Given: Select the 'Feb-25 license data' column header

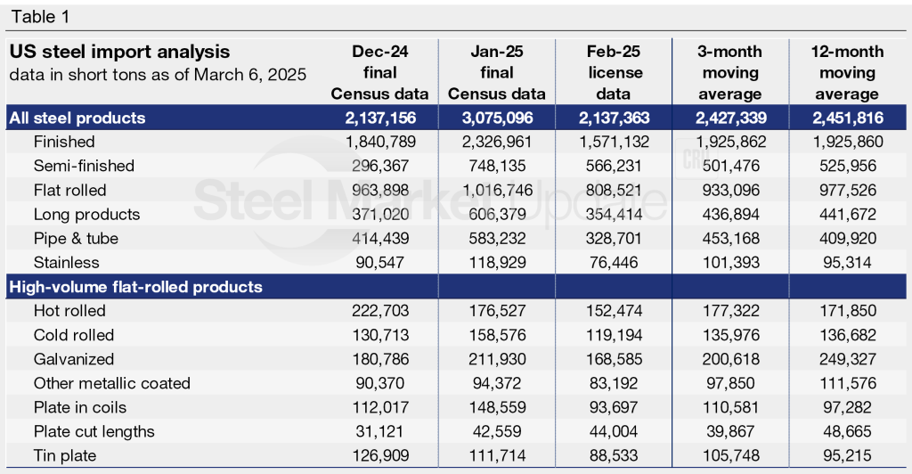Looking at the screenshot, I should pos(614,72).
